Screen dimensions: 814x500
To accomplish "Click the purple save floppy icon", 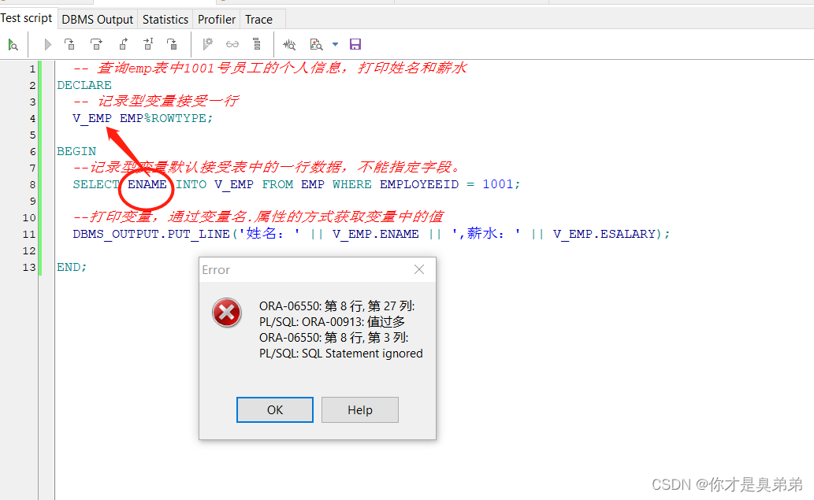I will (x=355, y=45).
